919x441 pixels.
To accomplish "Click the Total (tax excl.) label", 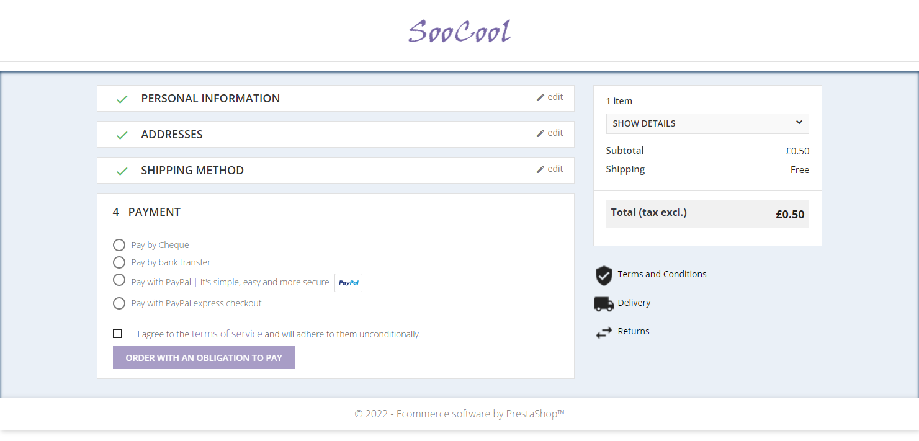I will (x=649, y=212).
